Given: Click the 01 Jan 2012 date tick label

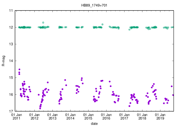Looking at the screenshot, I should click(34, 116).
